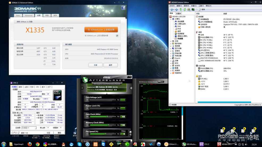The width and height of the screenshot is (262, 147).
Task: Select 传感器 sensor item in AIDA64 tree
Action: coord(180,38)
